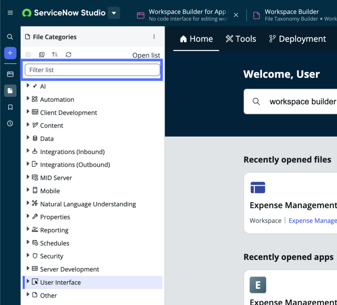Click the collapse all categories icon
This screenshot has height=305, width=337.
(42, 55)
